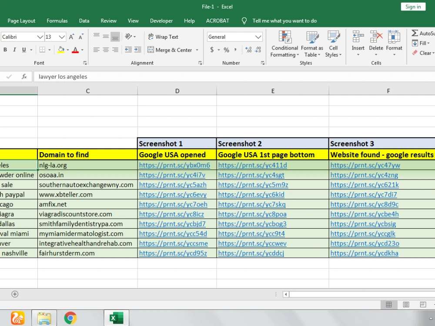Viewport: 435px width, 326px height.
Task: Open font color dropdown arrow
Action: (82, 50)
